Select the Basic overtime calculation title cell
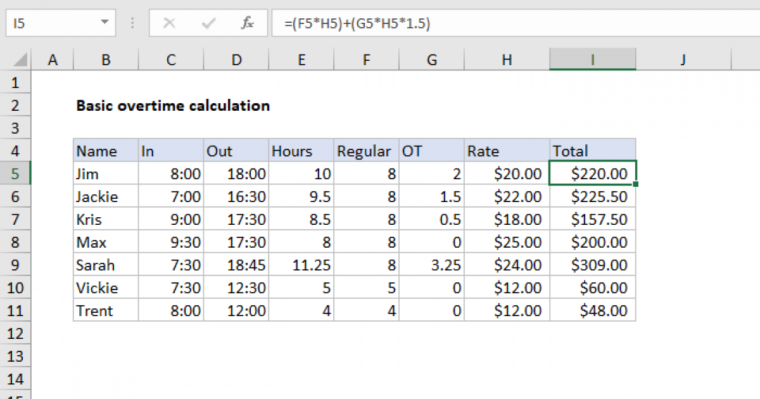Image resolution: width=760 pixels, height=399 pixels. pyautogui.click(x=172, y=106)
